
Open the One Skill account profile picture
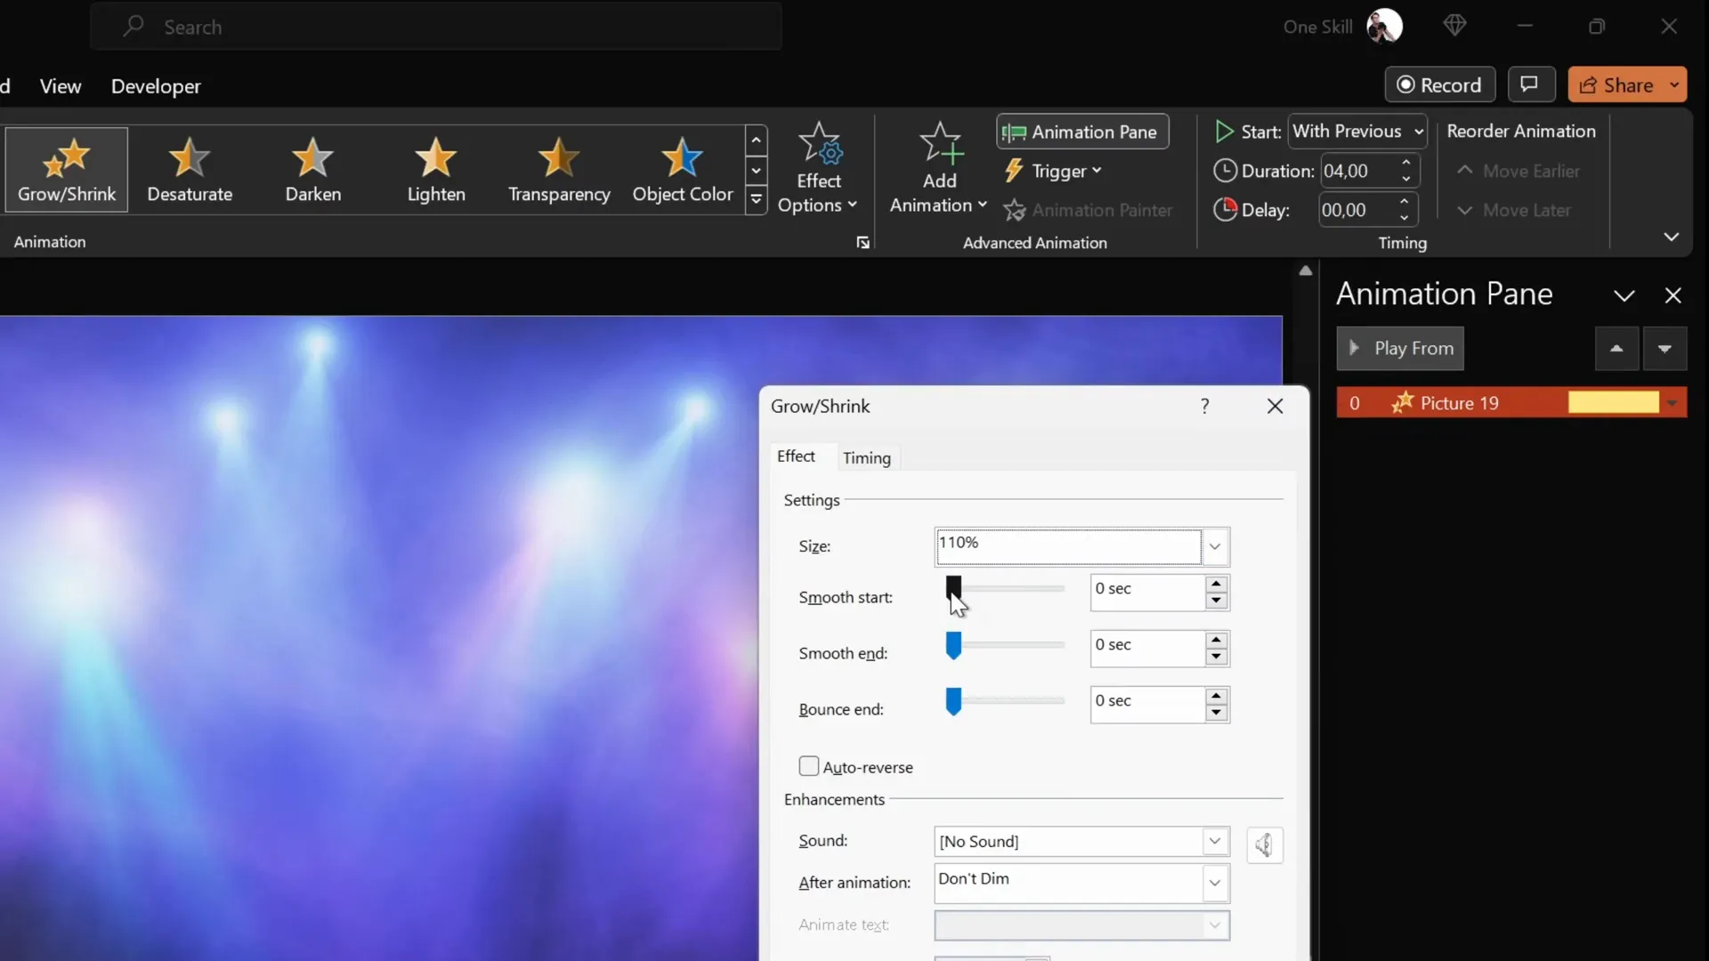1384,26
